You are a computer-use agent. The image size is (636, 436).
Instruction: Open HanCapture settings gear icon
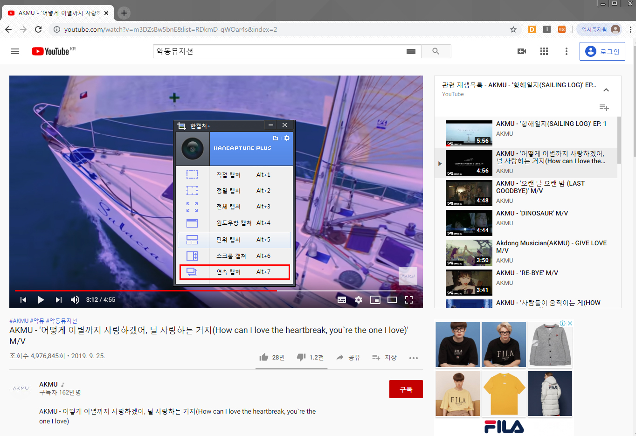(287, 138)
